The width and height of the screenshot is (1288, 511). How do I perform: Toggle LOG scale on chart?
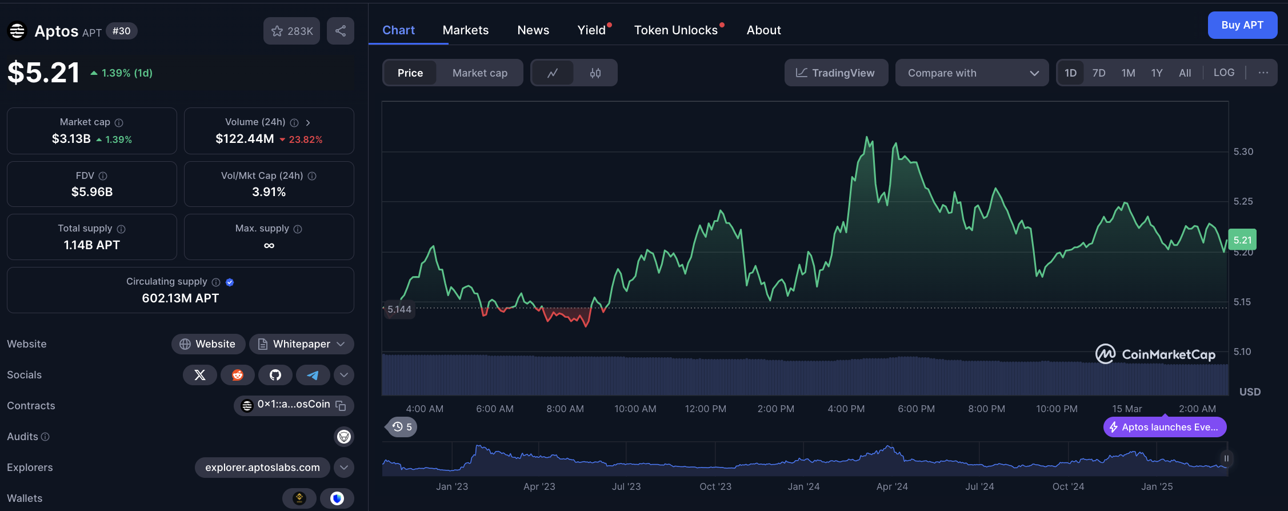point(1224,73)
